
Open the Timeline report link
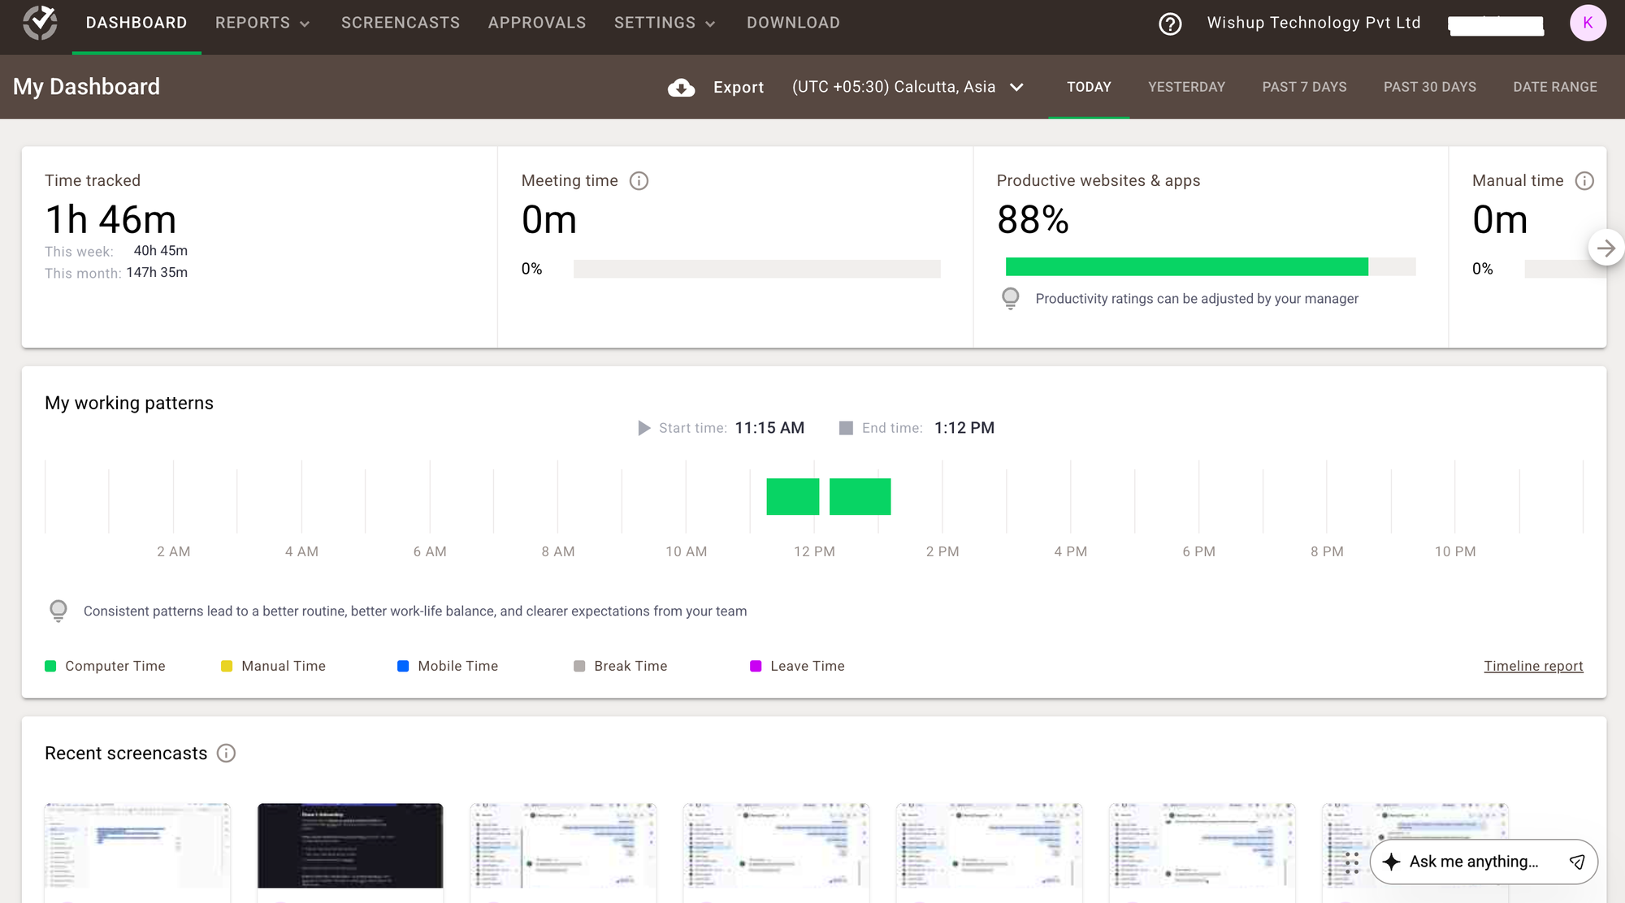pos(1533,666)
